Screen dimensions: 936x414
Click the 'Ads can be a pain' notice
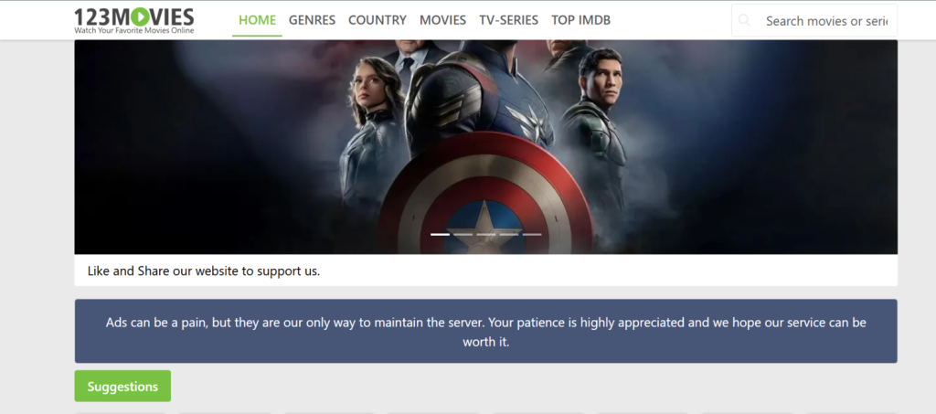486,331
